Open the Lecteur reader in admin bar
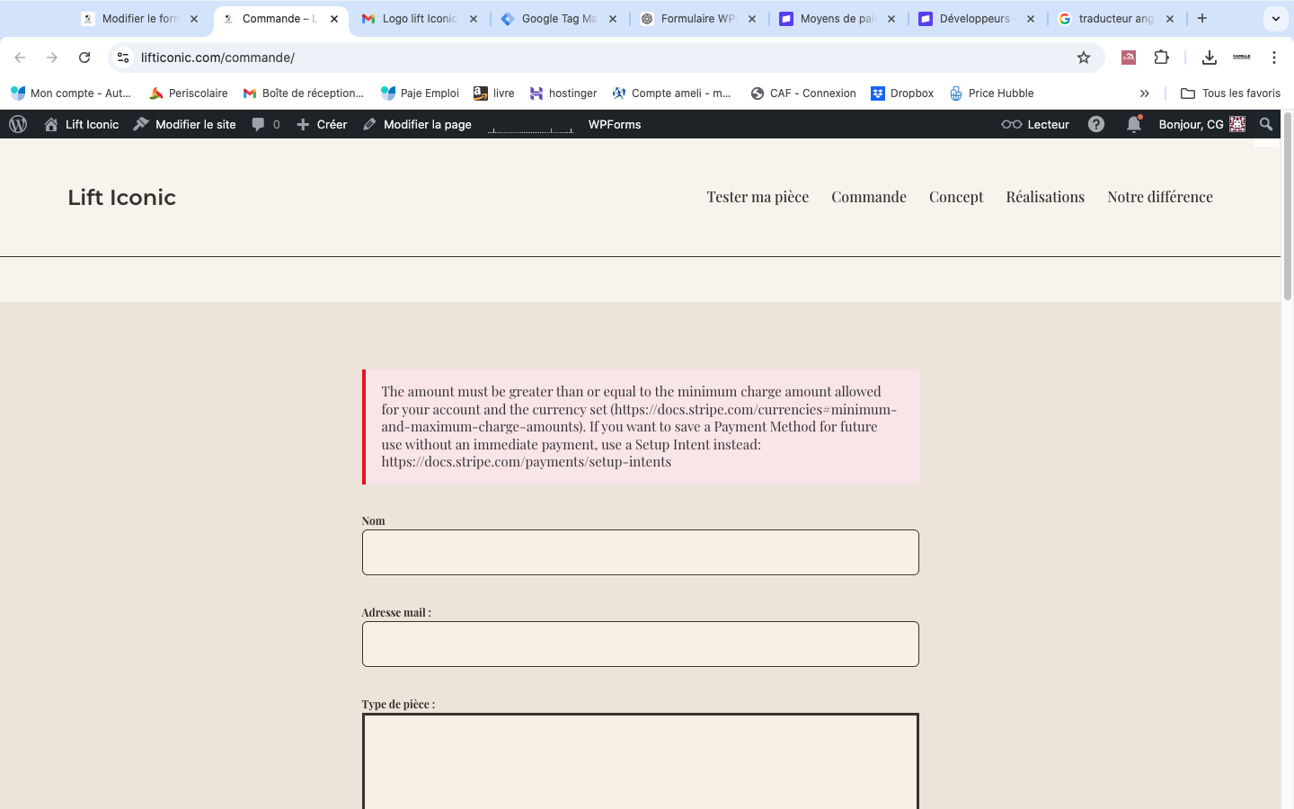 [1035, 124]
